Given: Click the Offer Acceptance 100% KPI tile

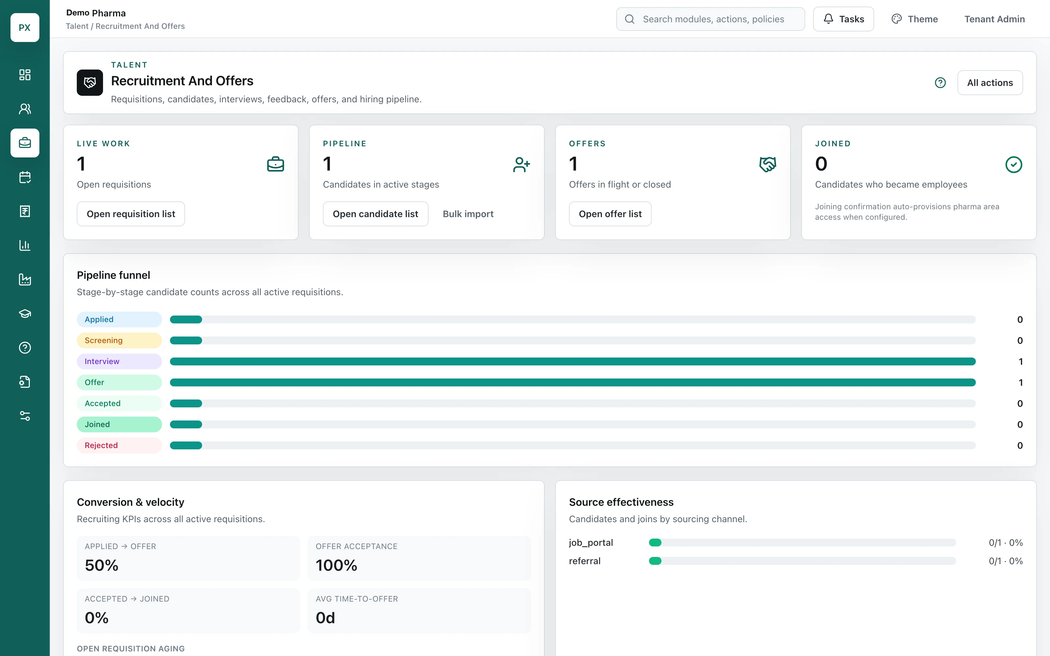Looking at the screenshot, I should [419, 558].
